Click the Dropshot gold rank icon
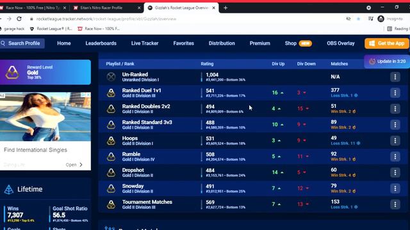 pyautogui.click(x=111, y=172)
